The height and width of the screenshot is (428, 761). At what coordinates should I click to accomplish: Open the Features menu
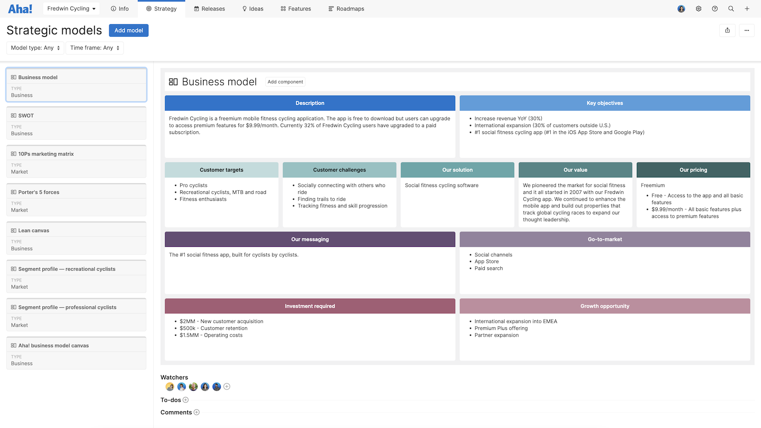click(x=296, y=9)
